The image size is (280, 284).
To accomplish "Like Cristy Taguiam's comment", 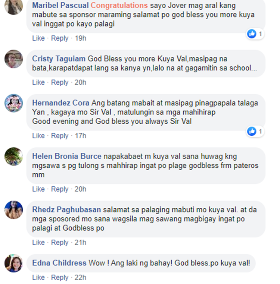I will [x=38, y=82].
